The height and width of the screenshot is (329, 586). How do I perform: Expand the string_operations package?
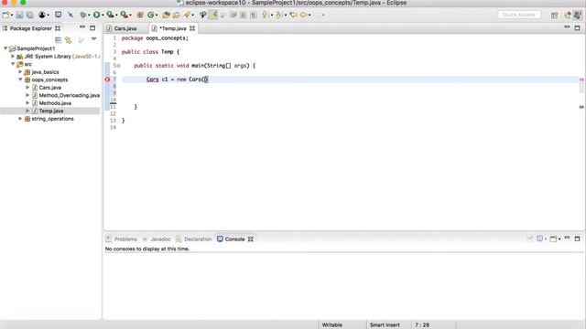point(20,118)
